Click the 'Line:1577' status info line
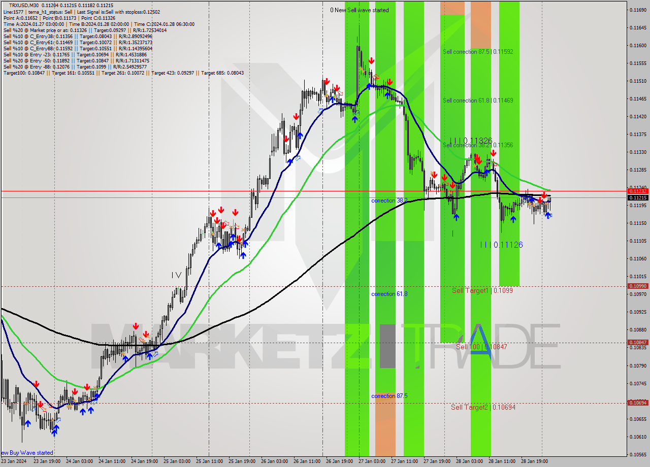 click(81, 12)
